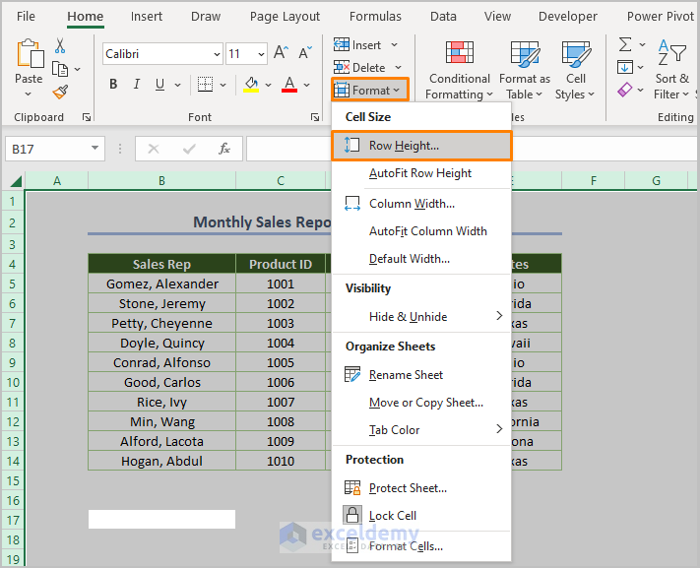
Task: Click the Format button in ribbon
Action: tap(368, 91)
